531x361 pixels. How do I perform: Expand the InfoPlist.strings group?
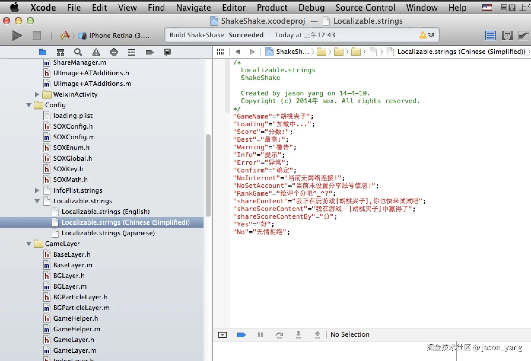point(37,191)
